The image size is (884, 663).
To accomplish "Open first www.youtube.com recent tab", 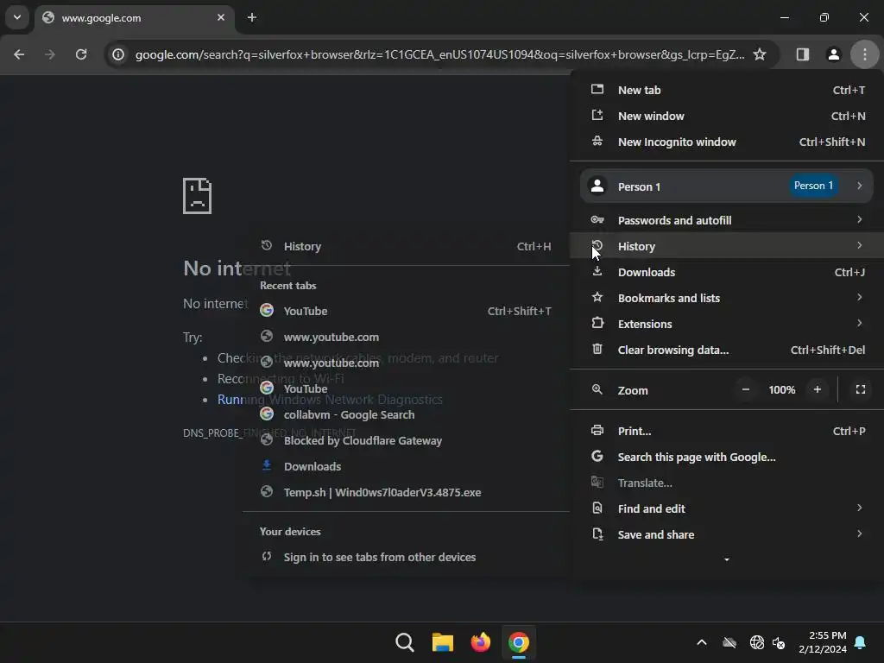I will click(406, 337).
